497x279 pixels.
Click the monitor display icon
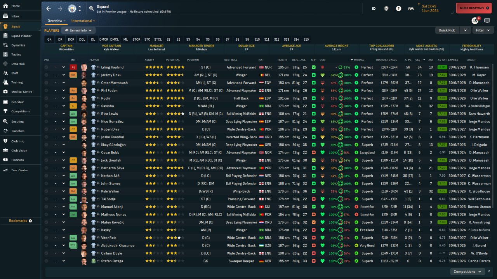(x=487, y=21)
